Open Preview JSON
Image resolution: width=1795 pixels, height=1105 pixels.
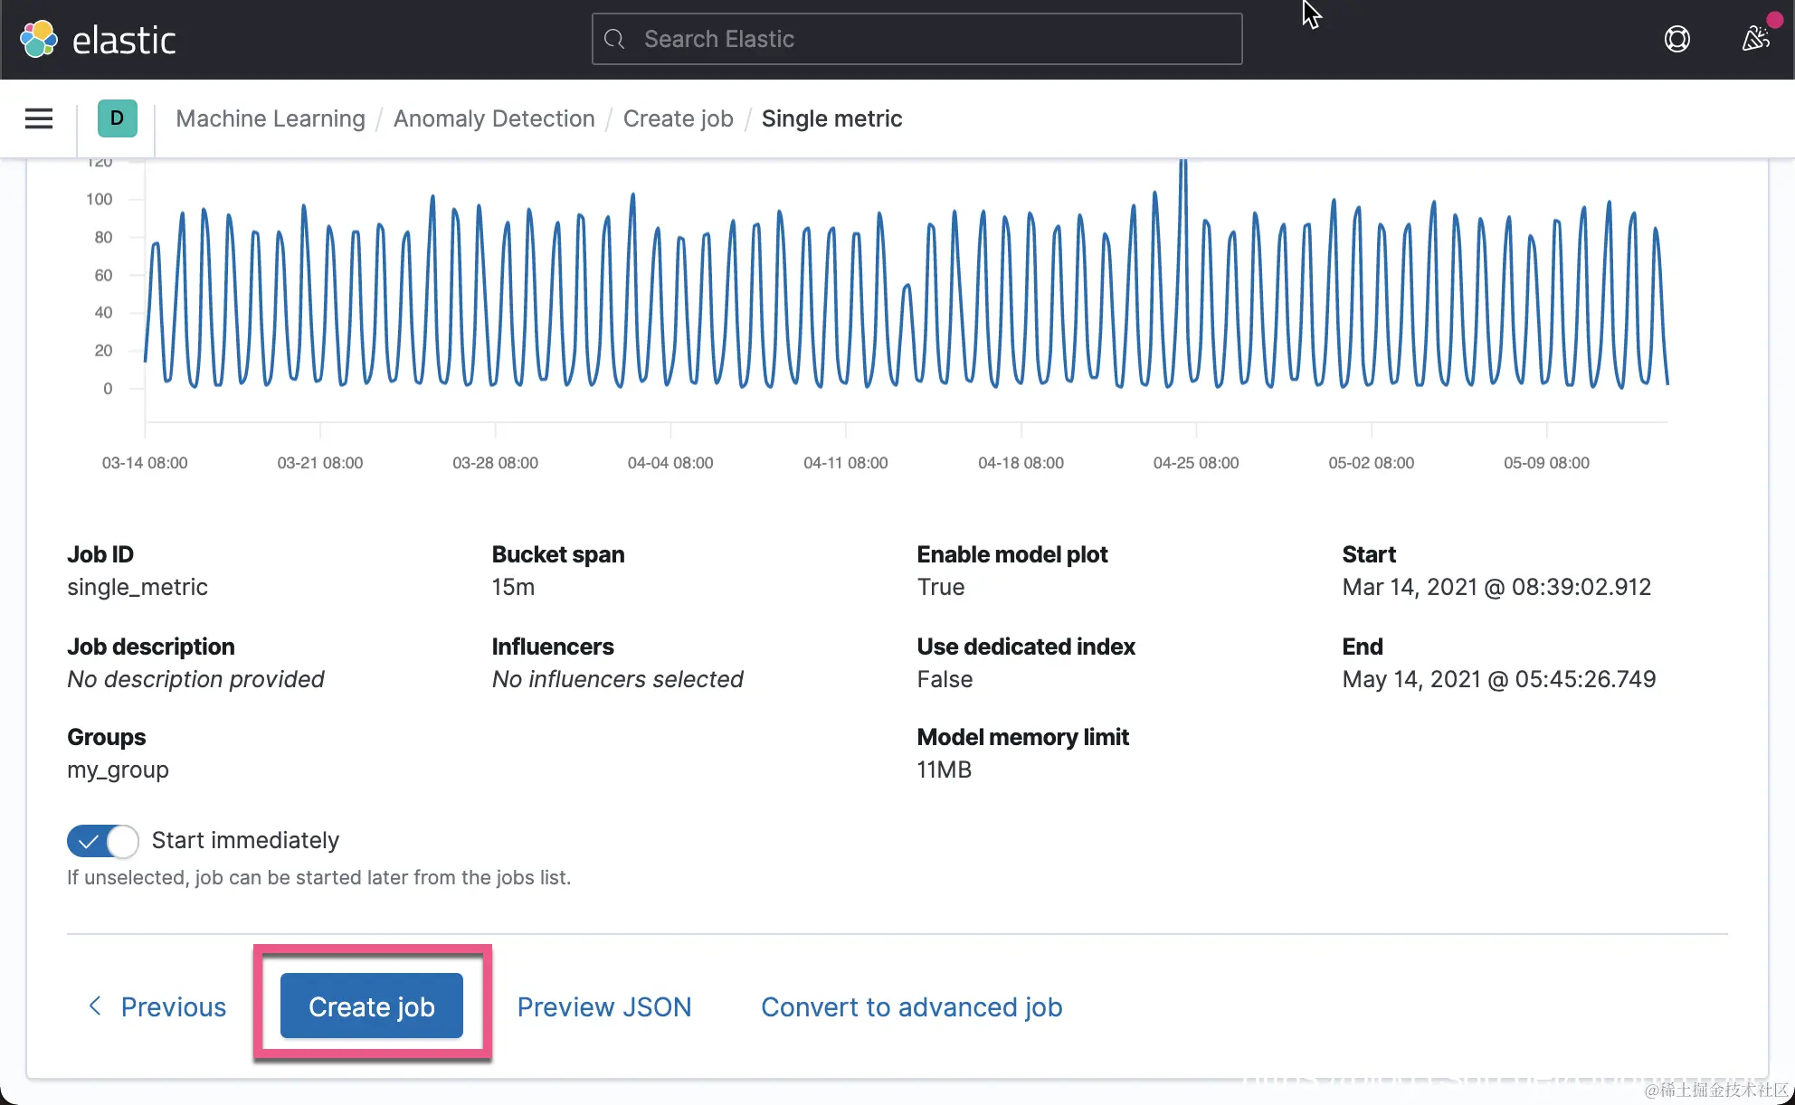pyautogui.click(x=603, y=1006)
